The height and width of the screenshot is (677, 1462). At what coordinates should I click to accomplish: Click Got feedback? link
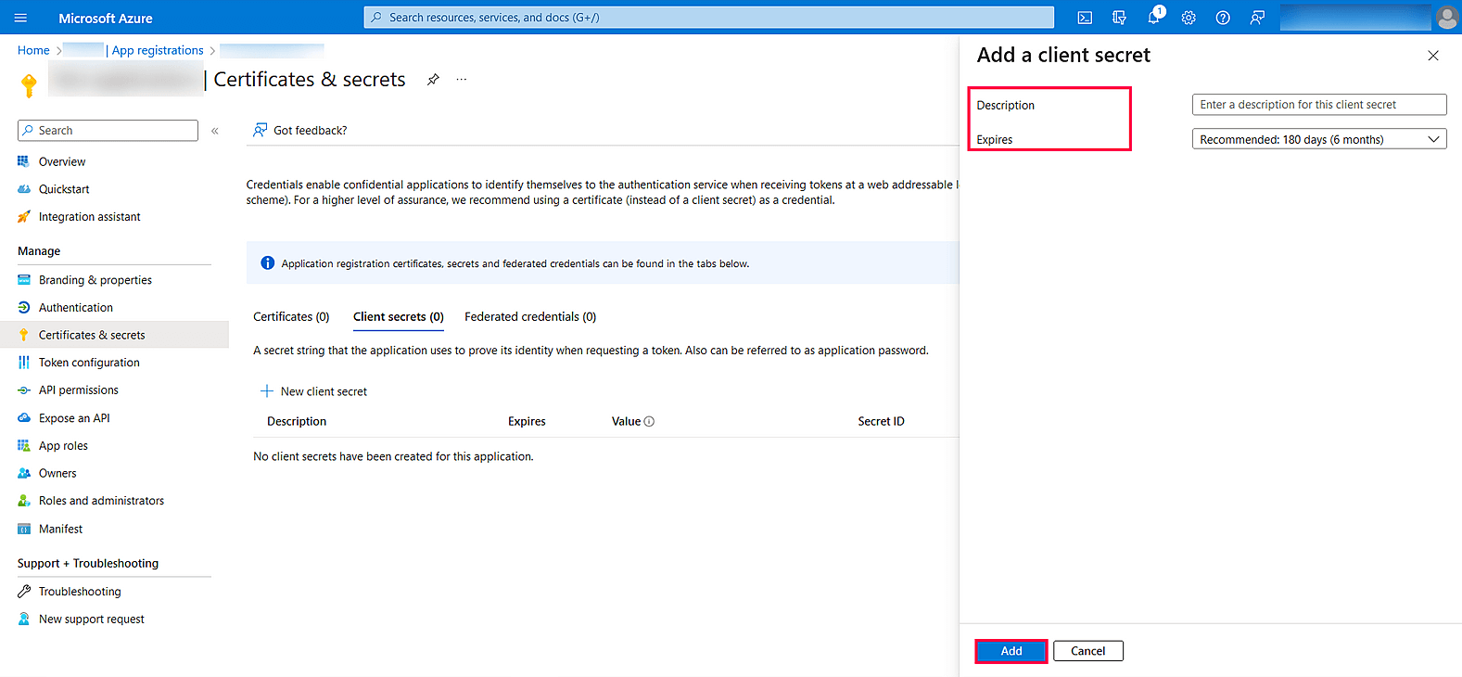[x=300, y=131]
